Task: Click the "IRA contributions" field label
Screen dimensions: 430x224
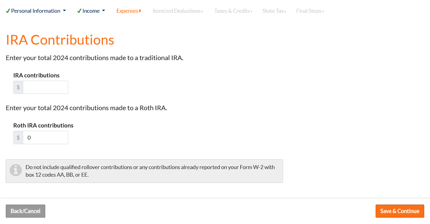Action: [36, 75]
